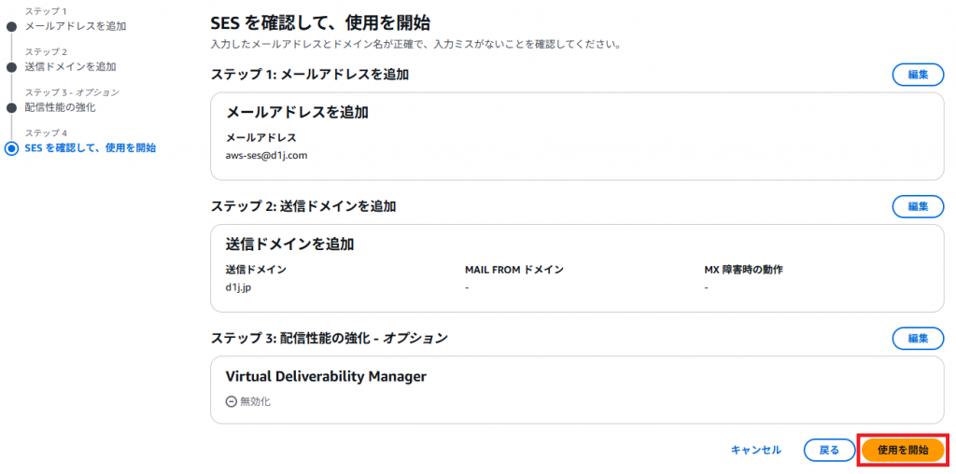
Task: Open 配信性能の強化 step in sidebar
Action: pyautogui.click(x=60, y=107)
